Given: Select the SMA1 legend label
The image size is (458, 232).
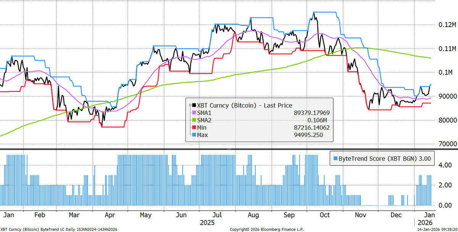Looking at the screenshot, I should tap(205, 113).
